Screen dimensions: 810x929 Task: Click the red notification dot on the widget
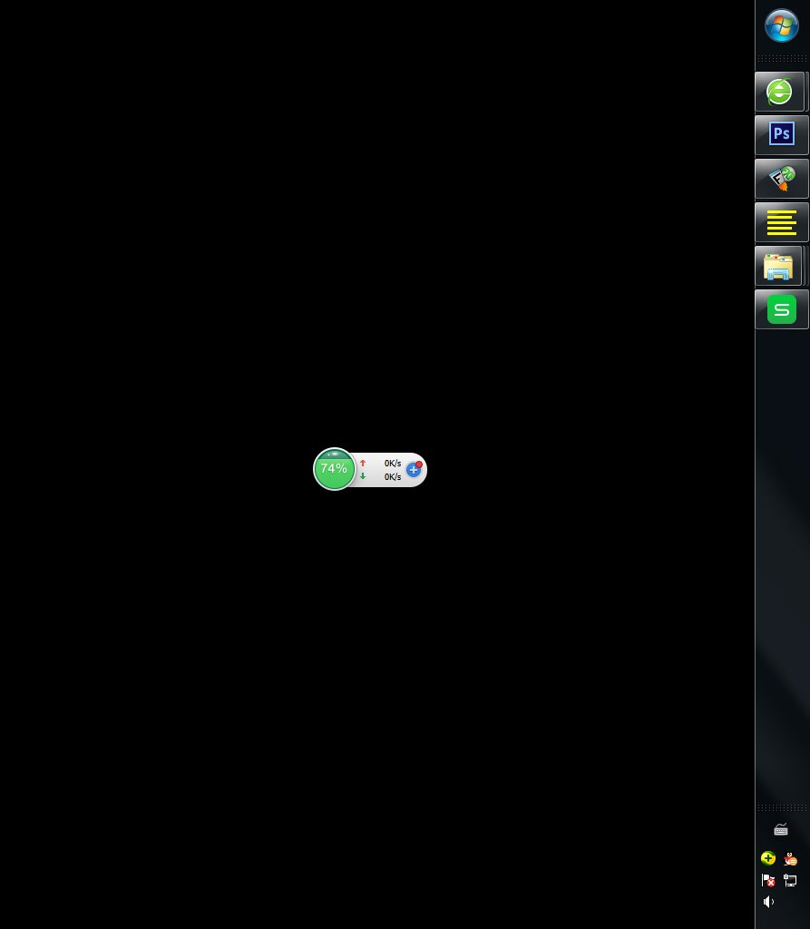[418, 463]
